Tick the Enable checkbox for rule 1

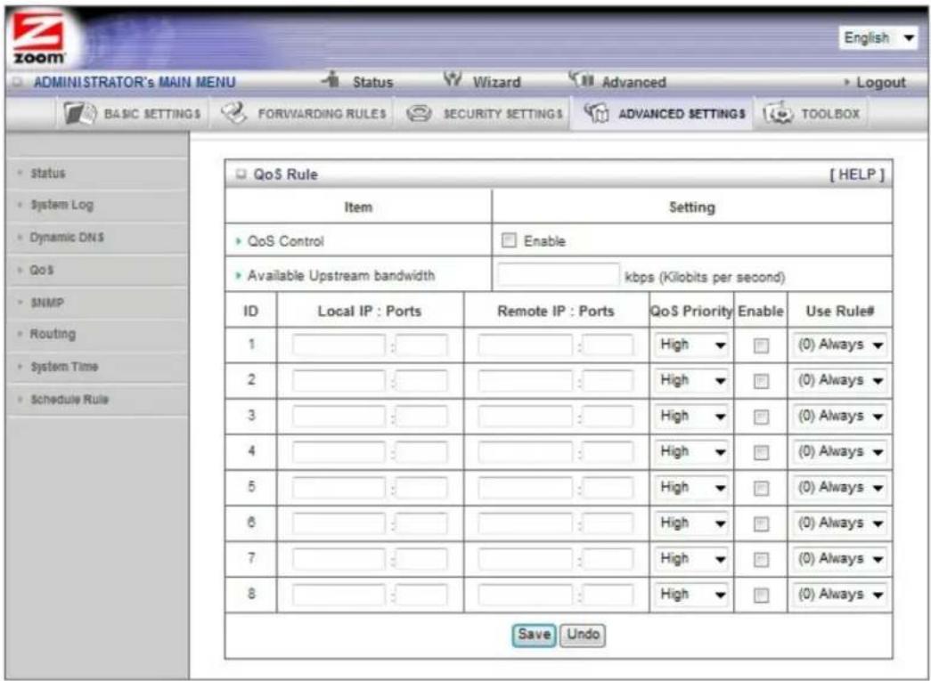[x=761, y=345]
